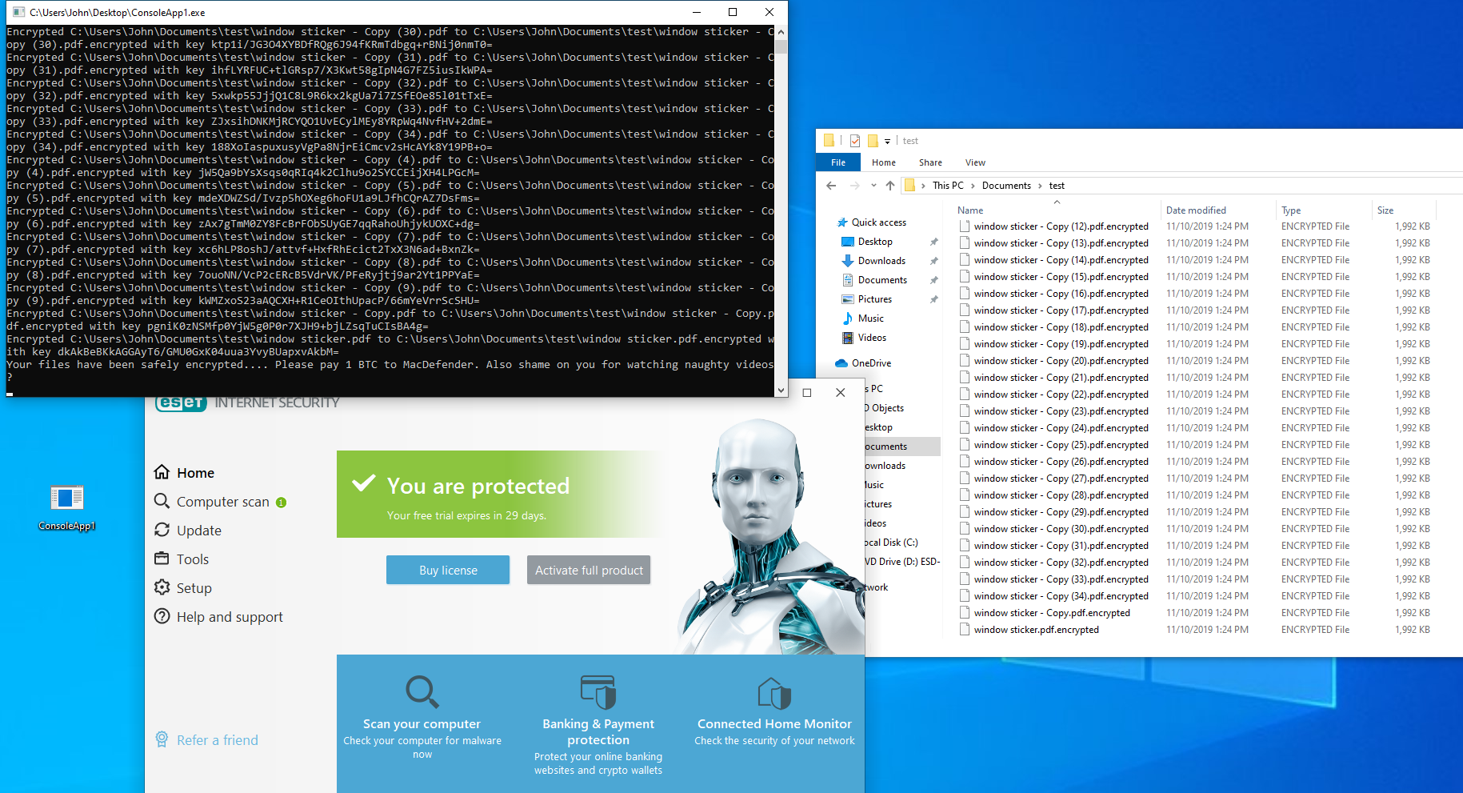Select file window sticker - Copy (21).pdf.encrypted

pos(1061,378)
